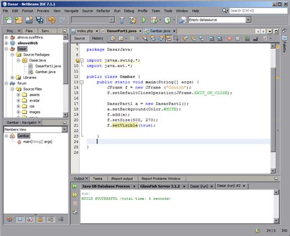The image size is (290, 236).
Task: Start macro recording with the red circle icon
Action: pyautogui.click(x=229, y=39)
